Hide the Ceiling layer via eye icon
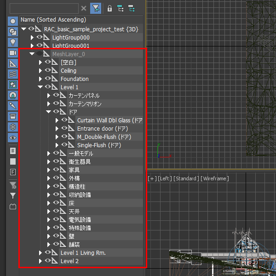Image resolution: width=276 pixels, height=276 pixels. click(x=47, y=71)
